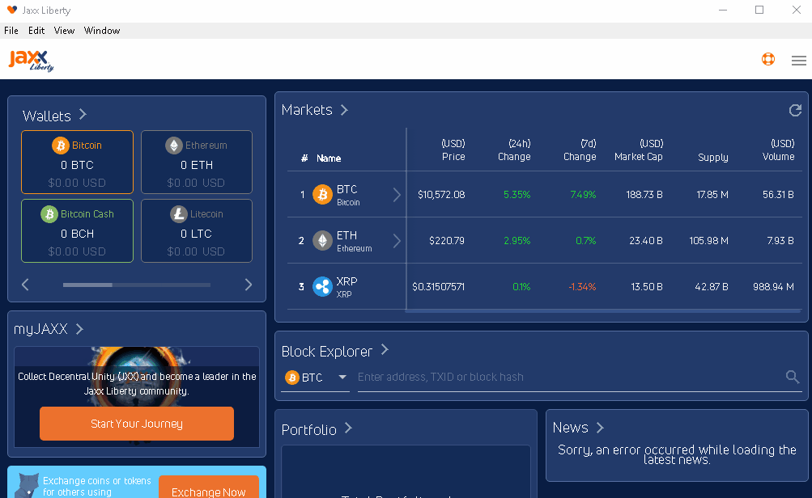812x498 pixels.
Task: Click the (7d) Change column header
Action: 580,150
